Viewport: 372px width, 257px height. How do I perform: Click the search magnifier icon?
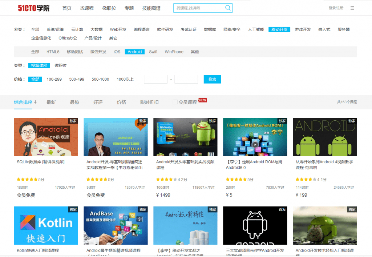(x=228, y=8)
